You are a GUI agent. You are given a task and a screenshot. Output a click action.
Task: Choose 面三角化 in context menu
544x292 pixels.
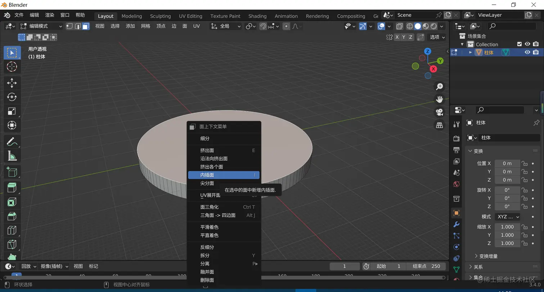point(224,207)
